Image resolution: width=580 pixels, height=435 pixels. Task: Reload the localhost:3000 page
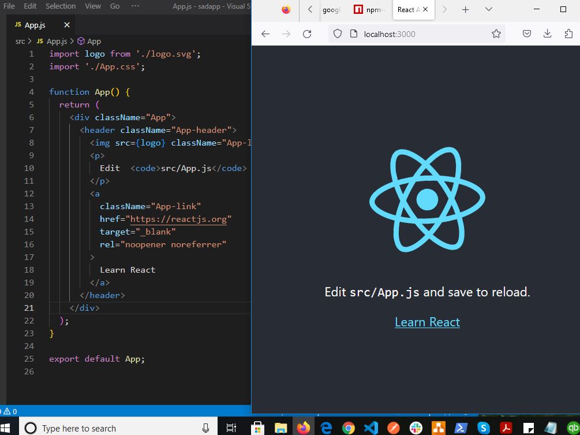click(307, 34)
